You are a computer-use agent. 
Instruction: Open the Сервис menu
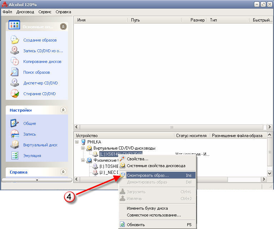coord(45,12)
